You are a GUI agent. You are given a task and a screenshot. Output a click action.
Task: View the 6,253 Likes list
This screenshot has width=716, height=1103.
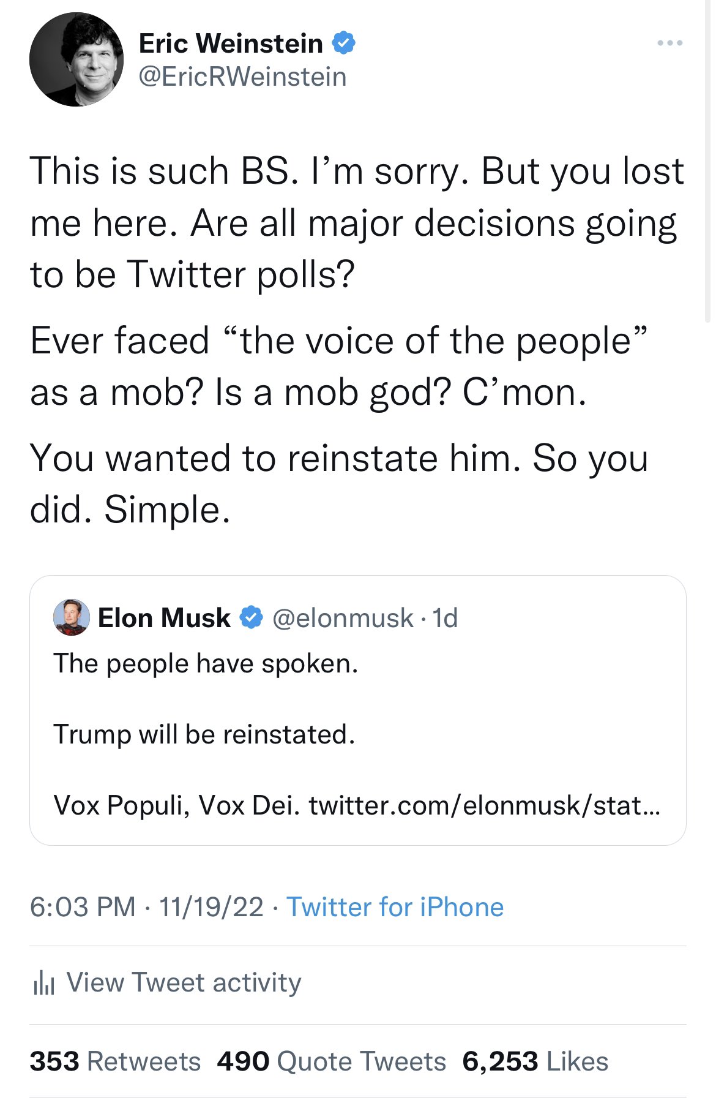point(535,1061)
